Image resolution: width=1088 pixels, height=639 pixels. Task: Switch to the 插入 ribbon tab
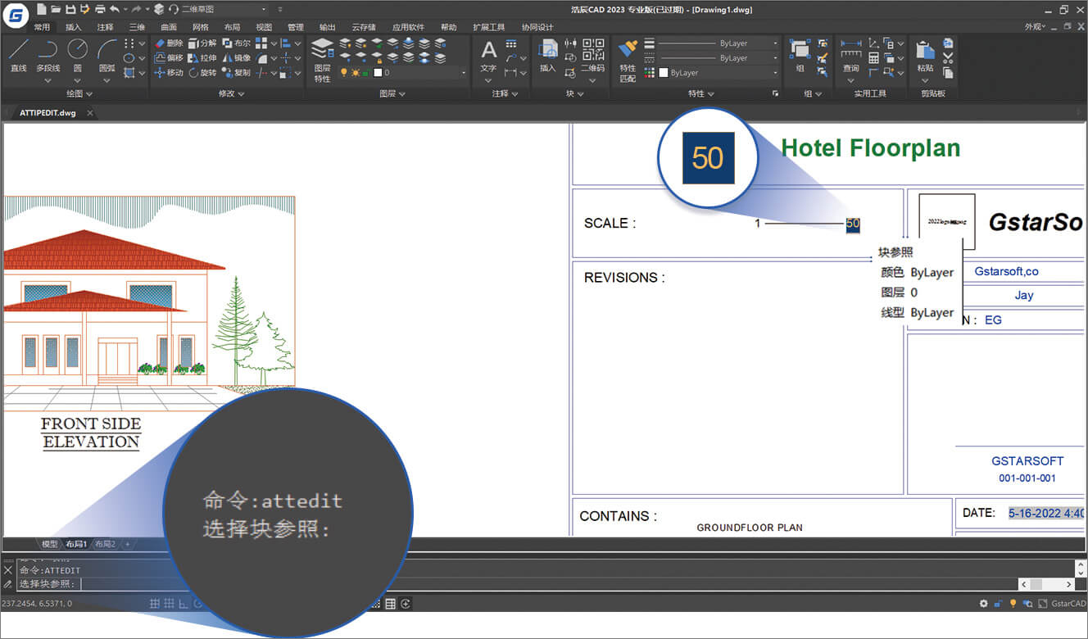pyautogui.click(x=73, y=27)
